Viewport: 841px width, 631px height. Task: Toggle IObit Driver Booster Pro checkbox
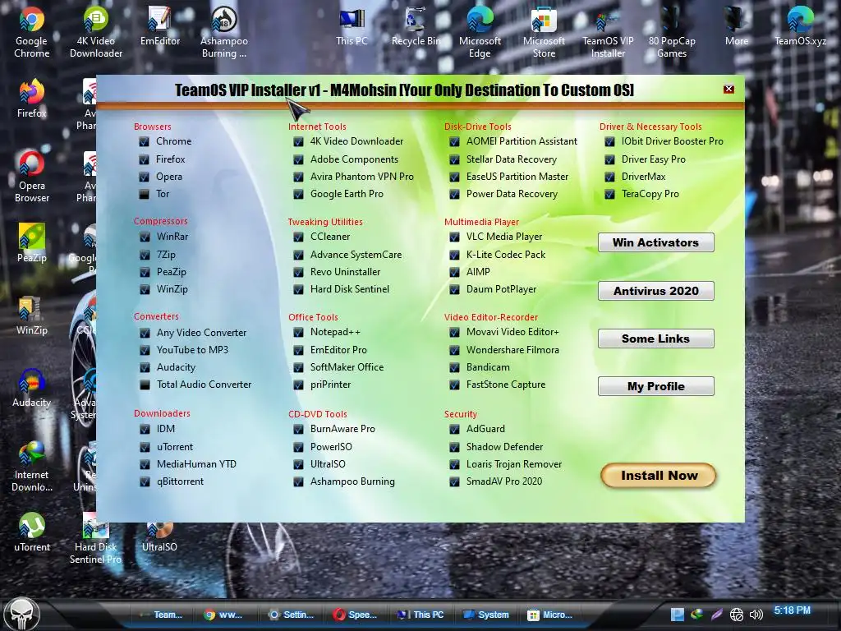pyautogui.click(x=609, y=141)
